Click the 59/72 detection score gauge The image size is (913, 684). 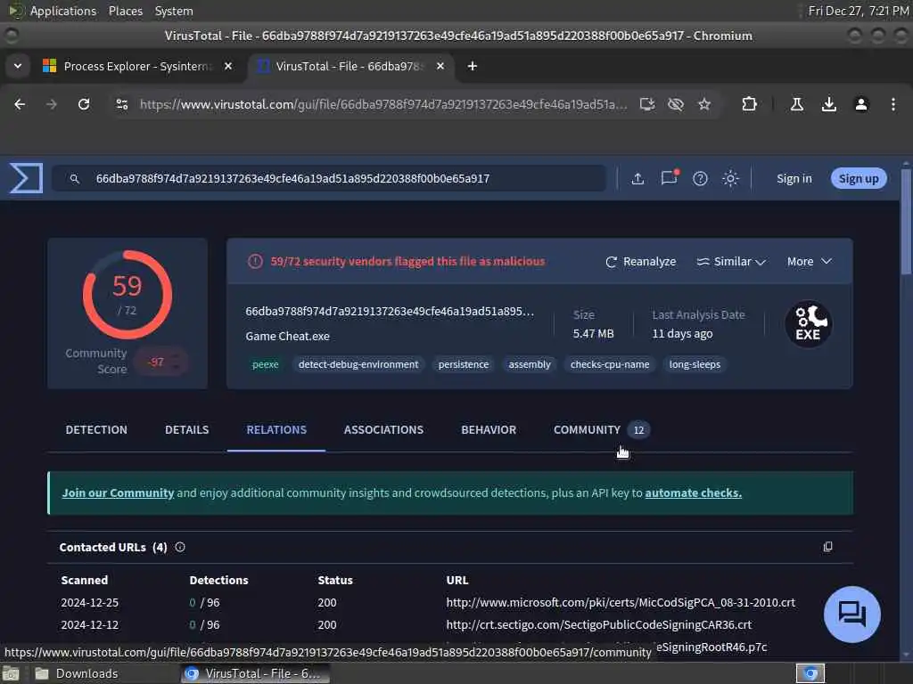point(127,295)
